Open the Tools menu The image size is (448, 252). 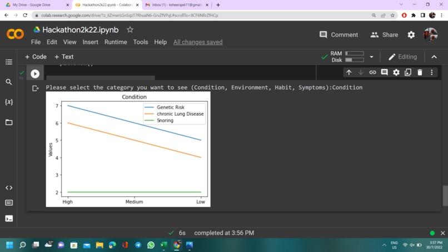click(141, 42)
